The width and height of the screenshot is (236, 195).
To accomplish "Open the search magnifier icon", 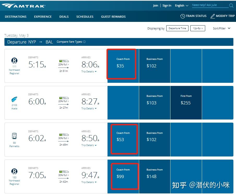I will coord(231,5).
